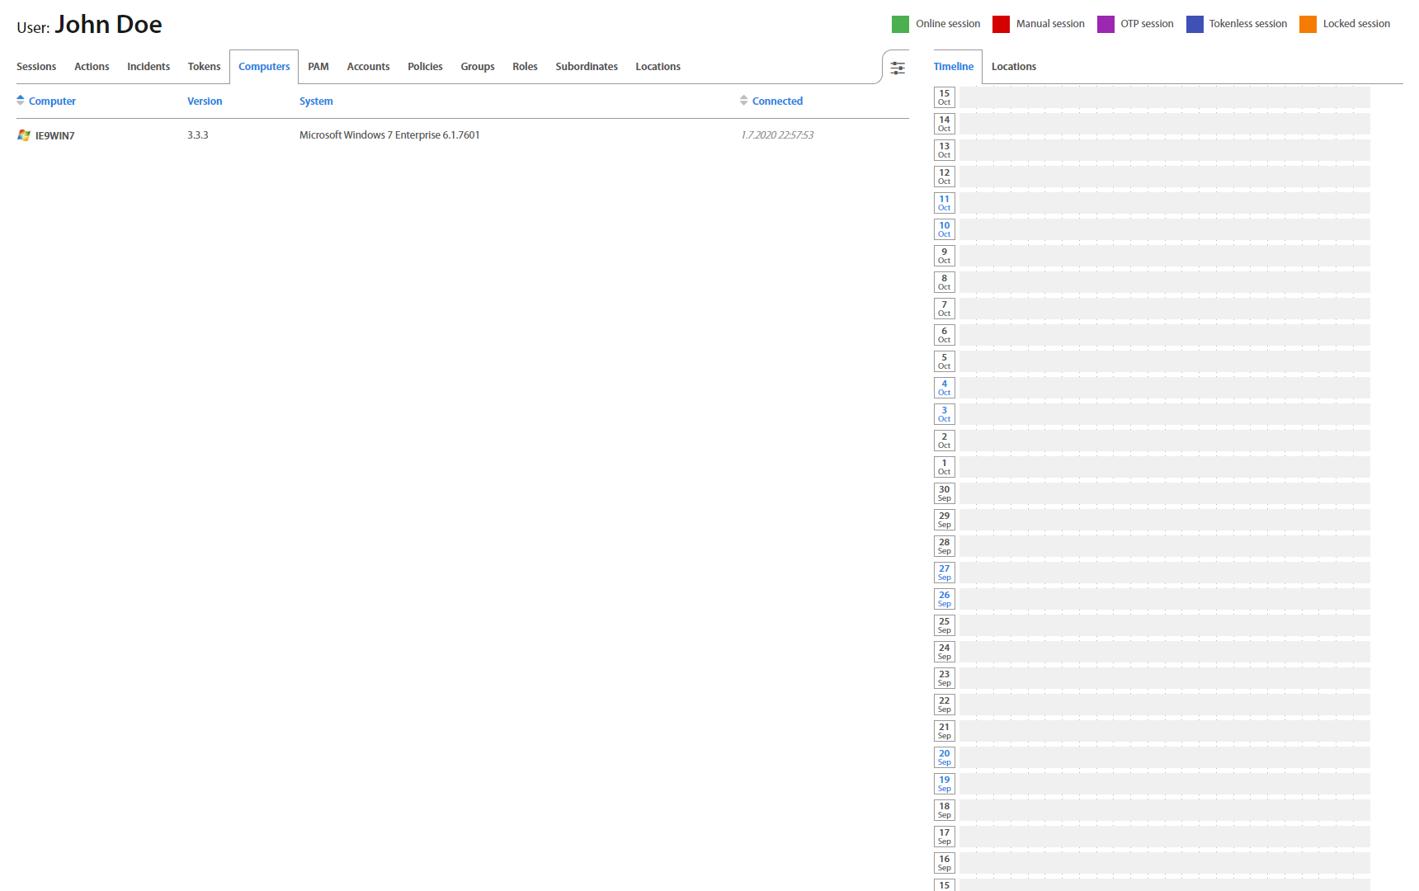The width and height of the screenshot is (1419, 891).
Task: Click the Connected column sort arrows
Action: (743, 101)
